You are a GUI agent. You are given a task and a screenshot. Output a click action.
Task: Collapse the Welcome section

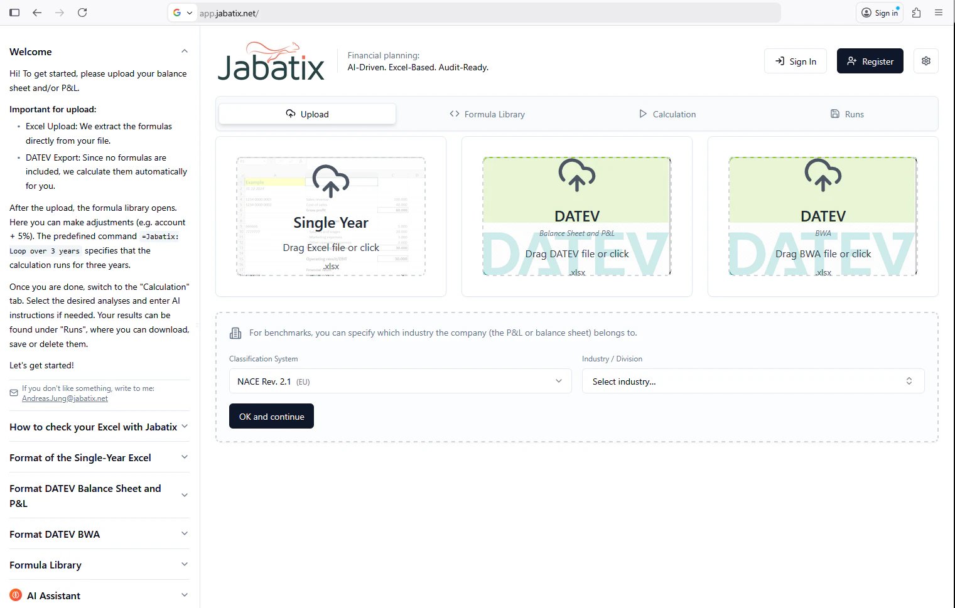click(x=185, y=51)
